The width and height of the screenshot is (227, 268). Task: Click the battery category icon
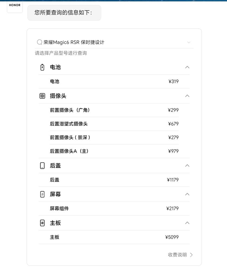[x=42, y=67]
